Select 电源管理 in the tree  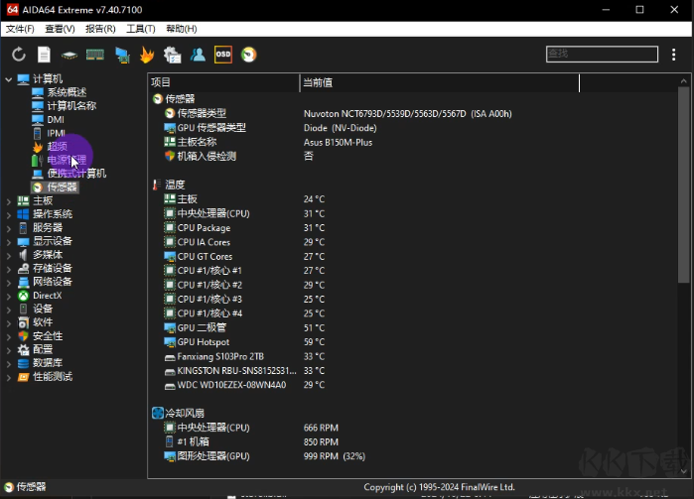[x=67, y=160]
